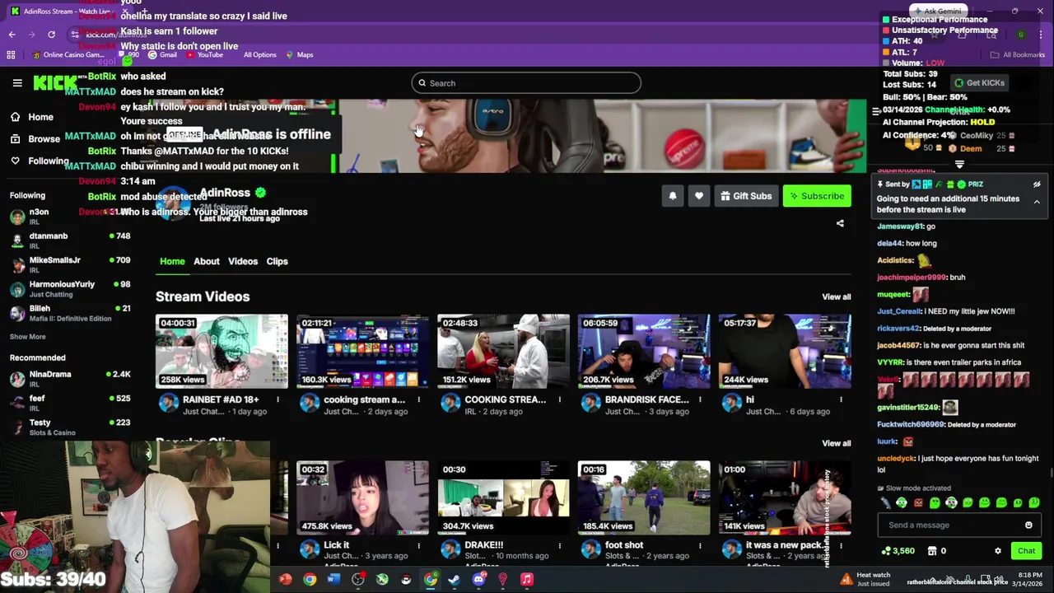Screen dimensions: 1054x593
Task: Toggle the notification bell for AdinRoss
Action: pyautogui.click(x=673, y=196)
